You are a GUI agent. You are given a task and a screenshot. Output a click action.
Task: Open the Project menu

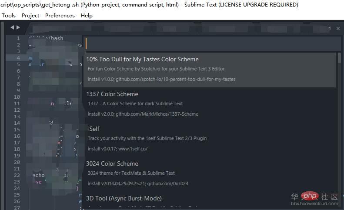[30, 16]
